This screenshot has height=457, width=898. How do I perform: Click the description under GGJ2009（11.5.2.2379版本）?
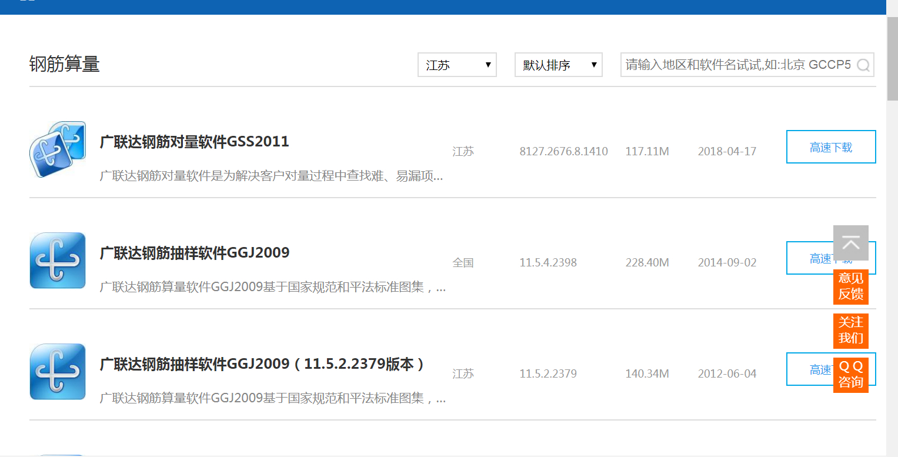pyautogui.click(x=273, y=399)
